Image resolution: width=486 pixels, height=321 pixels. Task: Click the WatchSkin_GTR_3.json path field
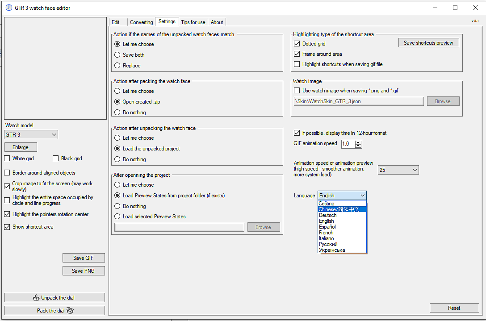(359, 101)
